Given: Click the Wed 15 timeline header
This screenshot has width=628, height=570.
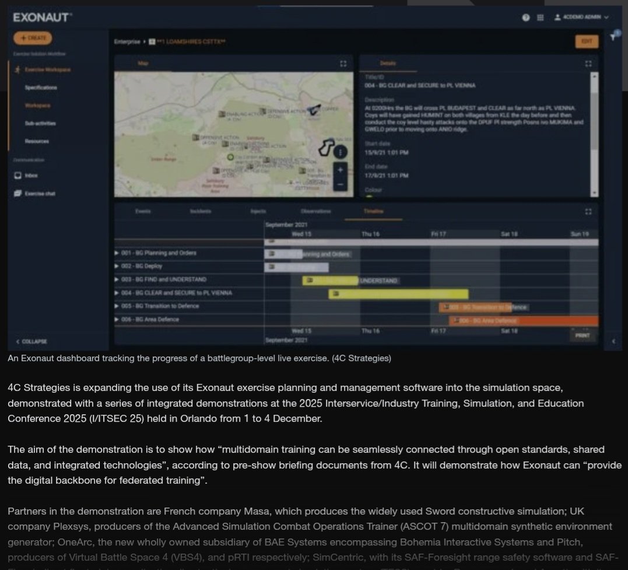Looking at the screenshot, I should (301, 234).
